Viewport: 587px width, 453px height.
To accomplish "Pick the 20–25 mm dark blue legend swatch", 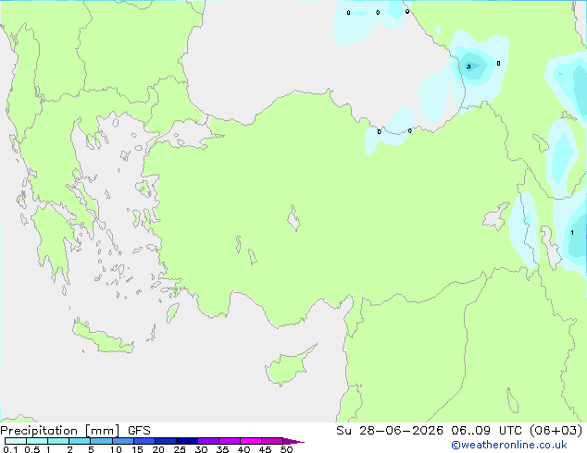I will 165,441.
